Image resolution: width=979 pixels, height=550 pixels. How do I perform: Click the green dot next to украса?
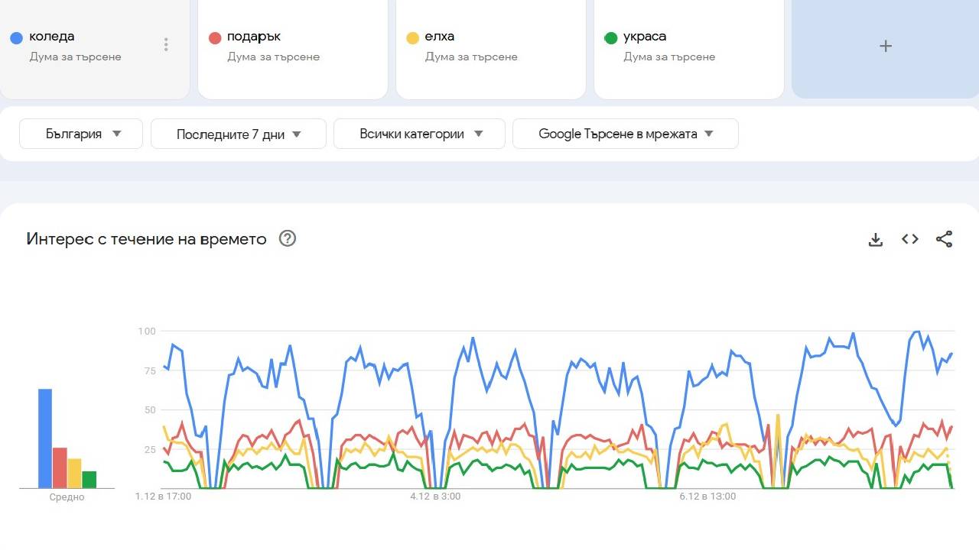click(x=610, y=36)
